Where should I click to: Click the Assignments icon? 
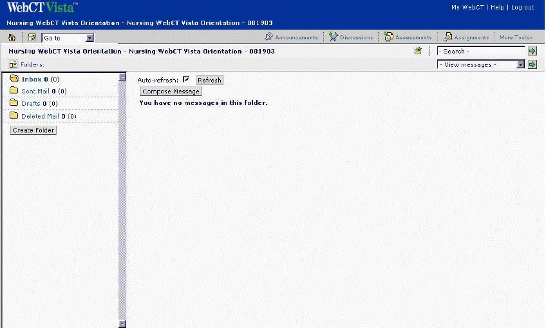point(447,37)
